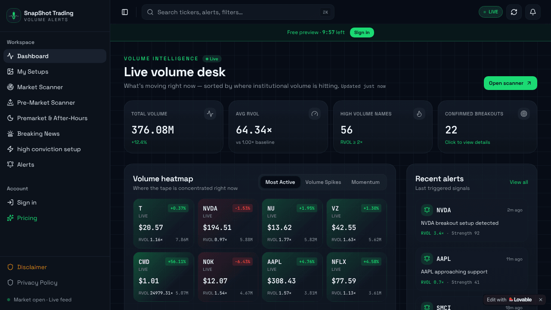
Task: Open the Pricing page
Action: tap(55, 218)
